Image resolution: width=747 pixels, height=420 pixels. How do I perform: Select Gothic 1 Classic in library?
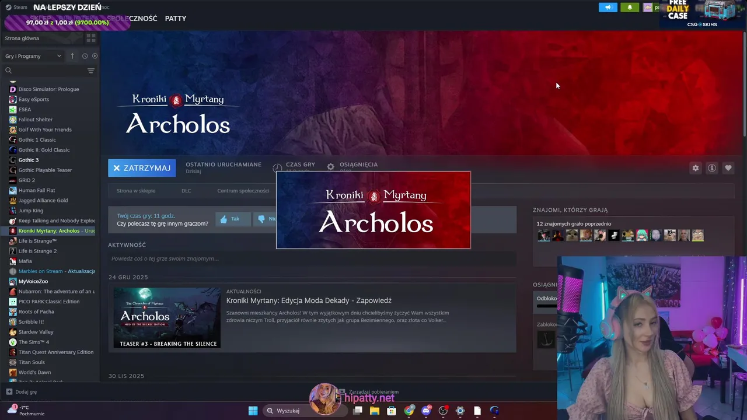click(x=37, y=139)
